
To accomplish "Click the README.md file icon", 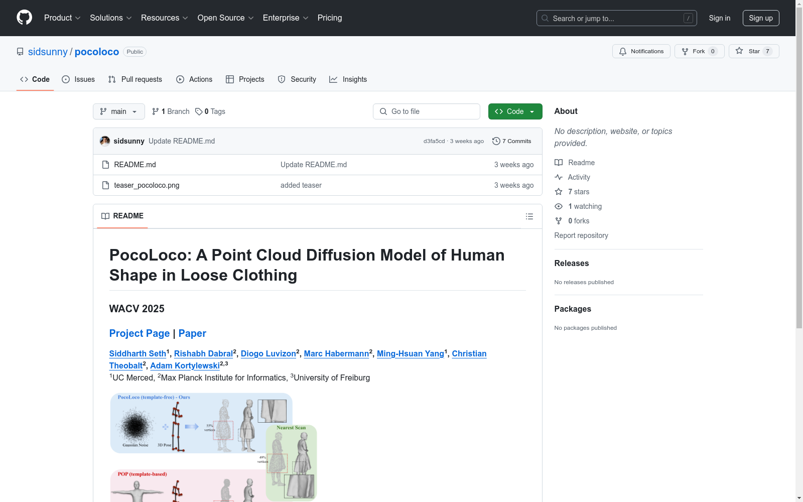I will coord(105,165).
